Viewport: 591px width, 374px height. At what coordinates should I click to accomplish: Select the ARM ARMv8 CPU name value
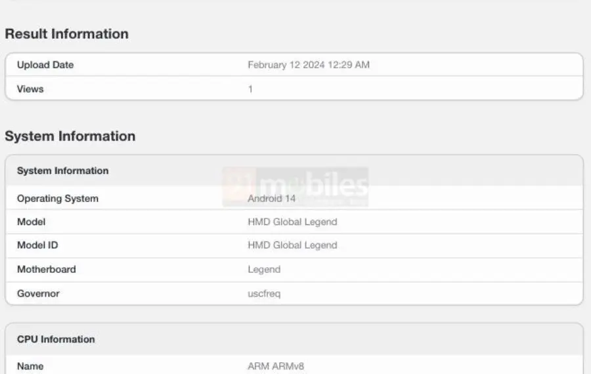tap(276, 366)
